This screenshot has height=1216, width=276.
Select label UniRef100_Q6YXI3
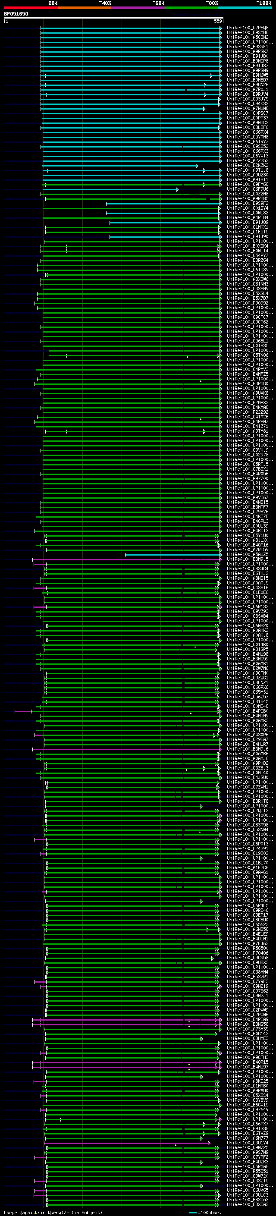[248, 156]
